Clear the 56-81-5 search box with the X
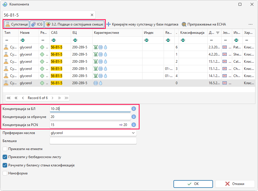The image size is (258, 191). 92,15
